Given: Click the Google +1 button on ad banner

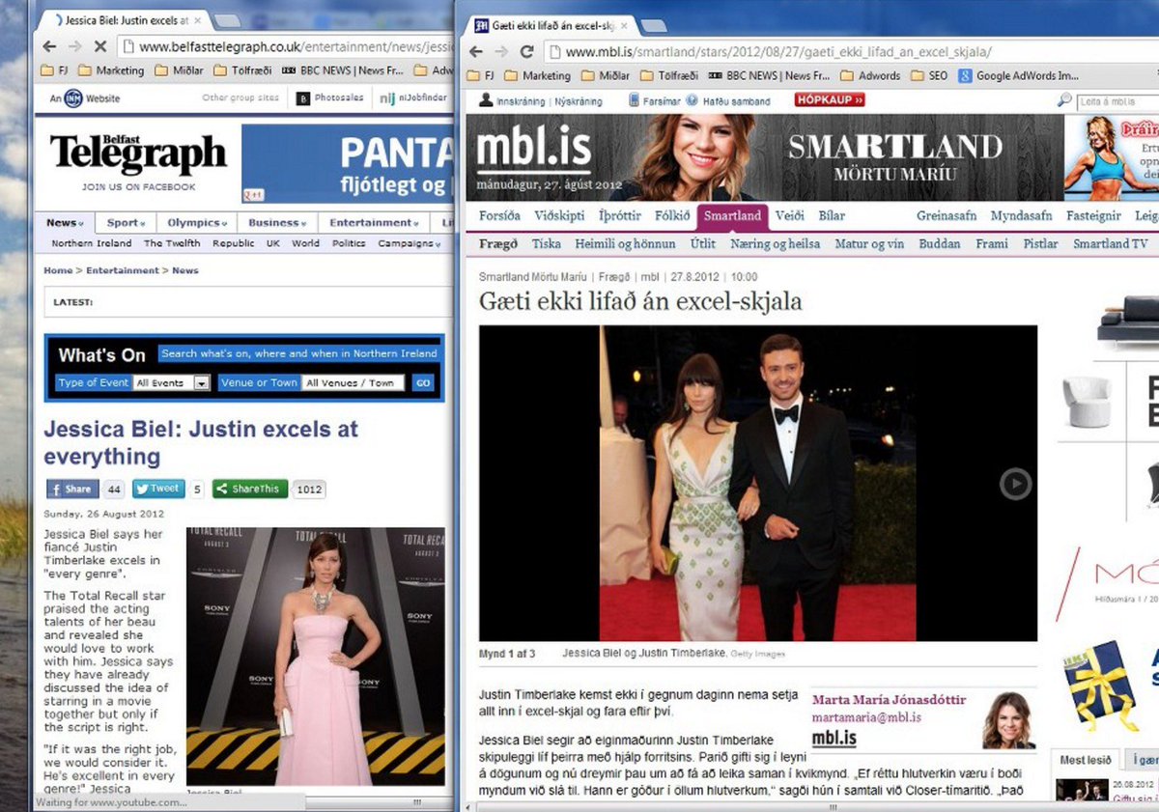Looking at the screenshot, I should pyautogui.click(x=255, y=195).
